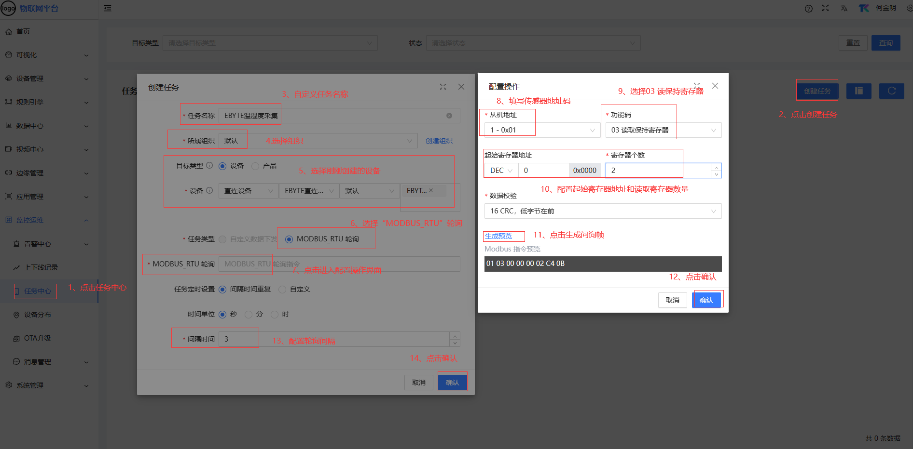Open the 功能码 function code dropdown
This screenshot has height=449, width=913.
pyautogui.click(x=663, y=130)
